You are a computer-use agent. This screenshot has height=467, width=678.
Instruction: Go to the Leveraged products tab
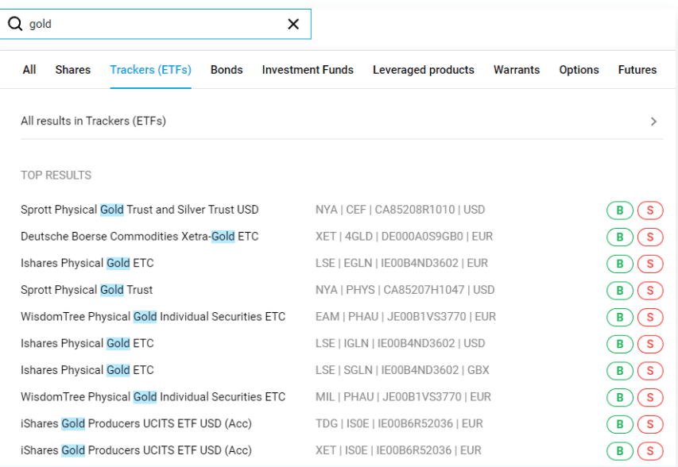423,70
